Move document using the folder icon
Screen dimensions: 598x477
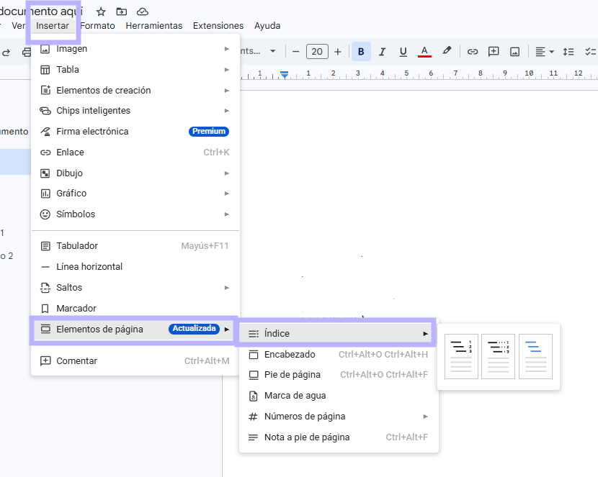tap(121, 12)
